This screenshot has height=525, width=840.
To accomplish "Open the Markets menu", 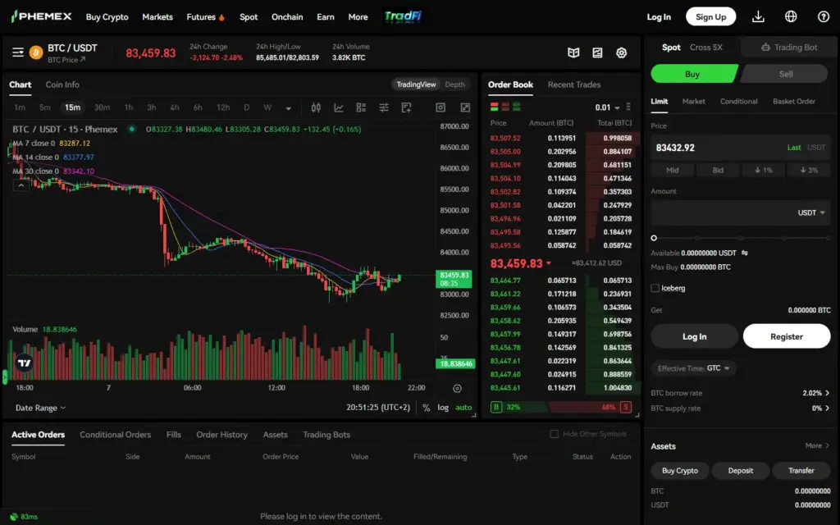I will coord(157,17).
